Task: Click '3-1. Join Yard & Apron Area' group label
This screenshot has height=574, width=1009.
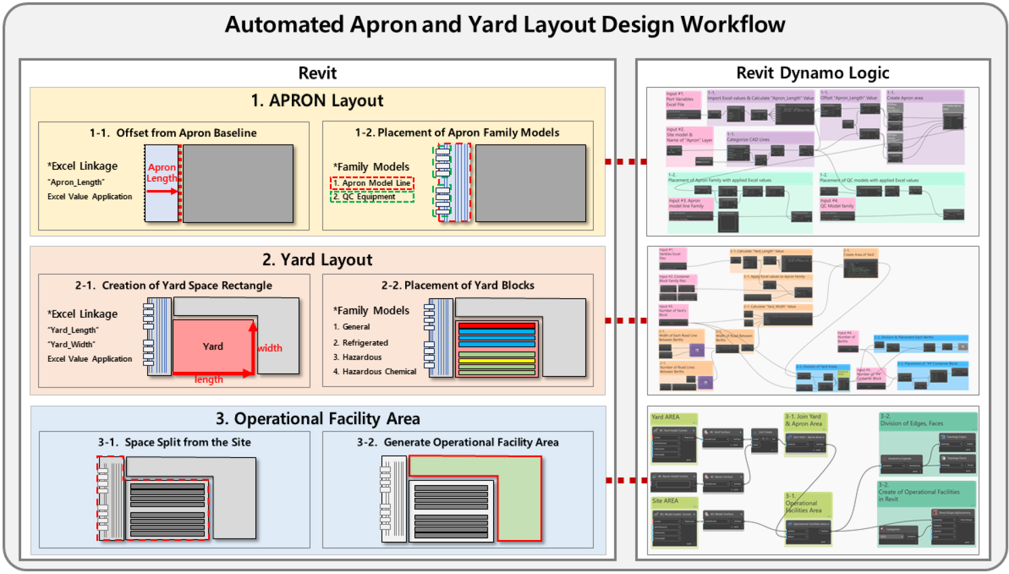Action: click(x=804, y=420)
